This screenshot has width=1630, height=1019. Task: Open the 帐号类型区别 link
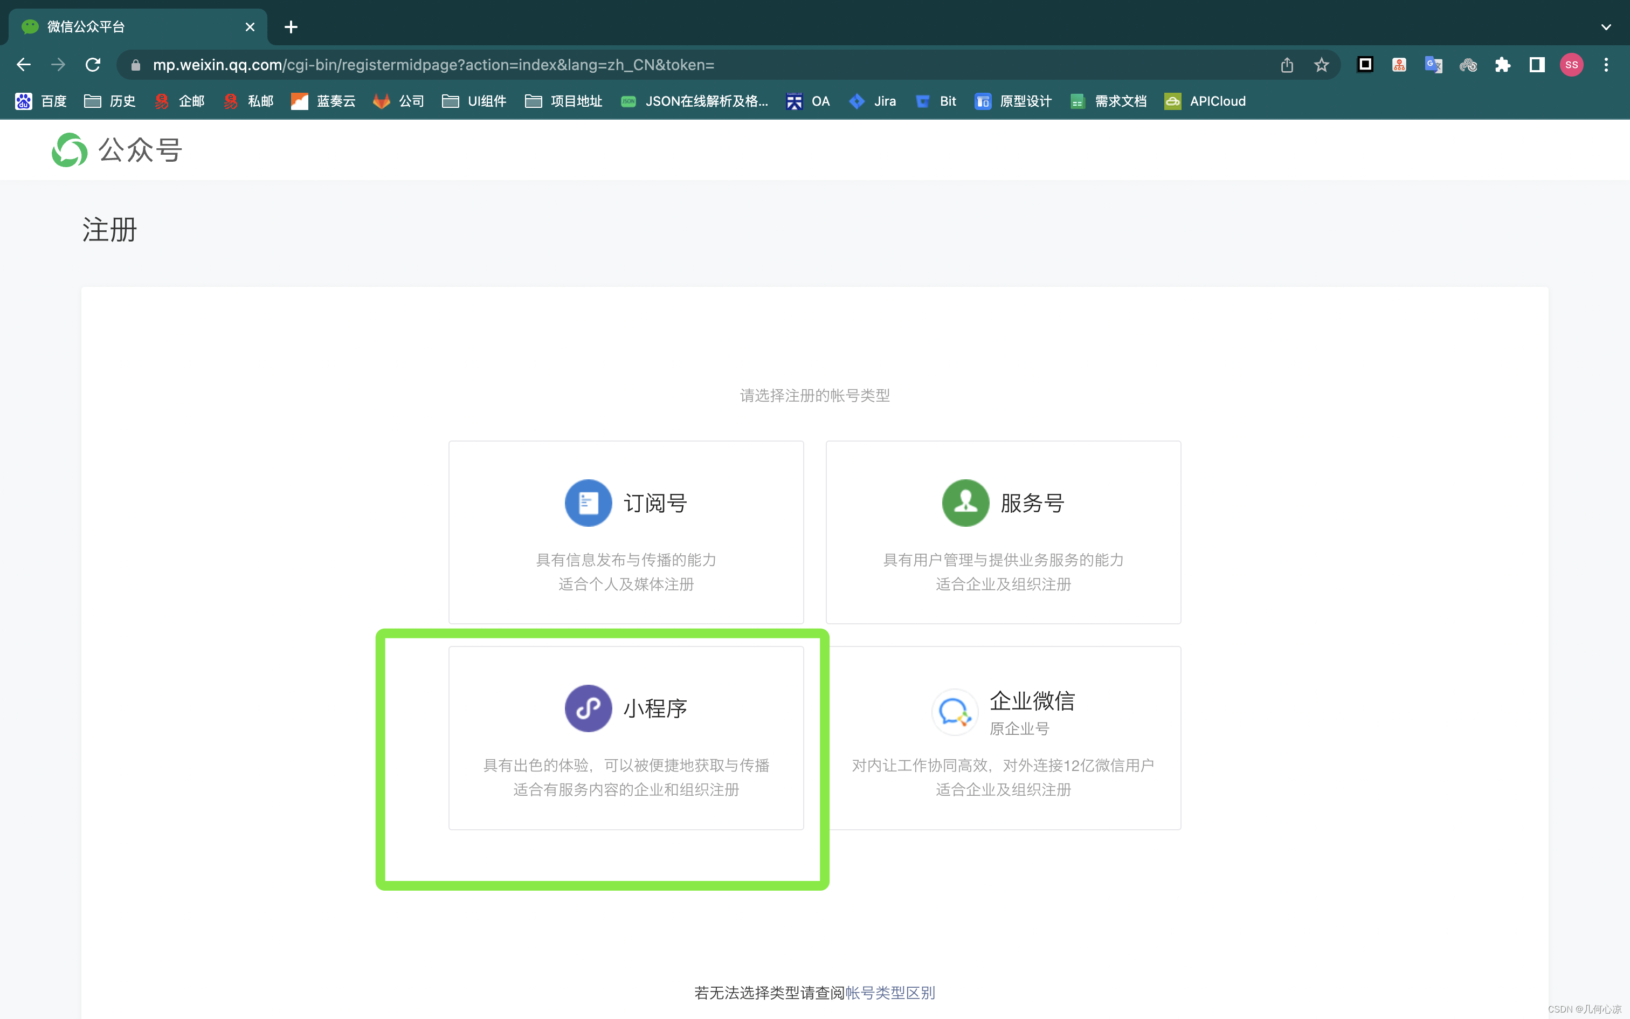click(x=890, y=993)
